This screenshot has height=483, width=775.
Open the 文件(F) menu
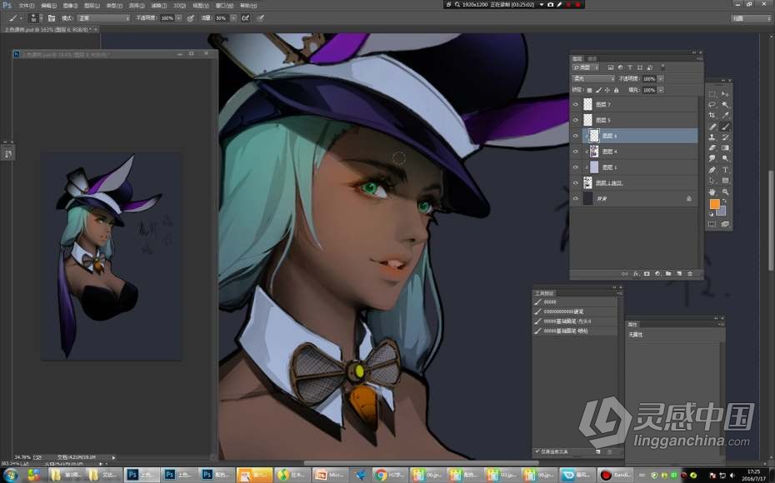coord(26,6)
